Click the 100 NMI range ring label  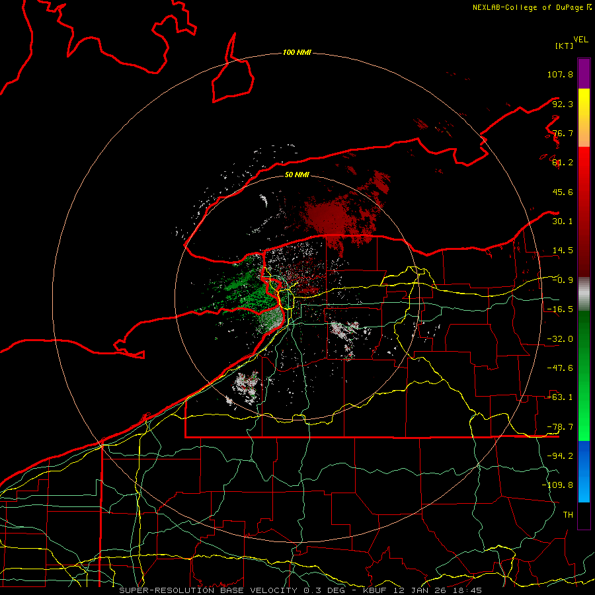coord(297,52)
